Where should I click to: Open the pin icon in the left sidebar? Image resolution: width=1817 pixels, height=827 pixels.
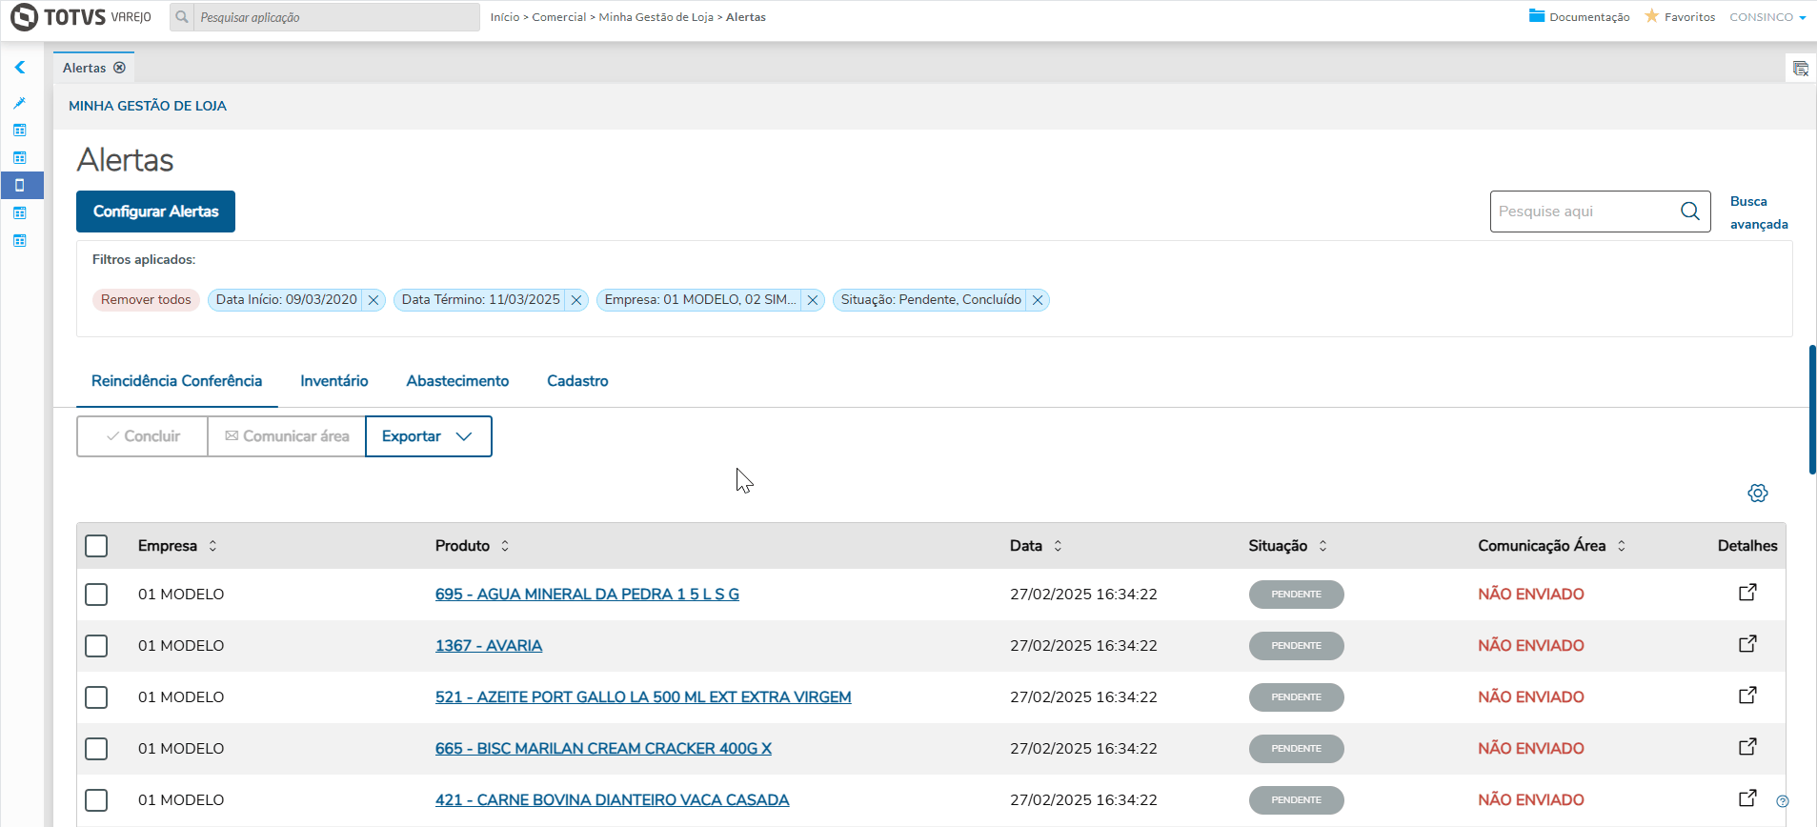20,103
